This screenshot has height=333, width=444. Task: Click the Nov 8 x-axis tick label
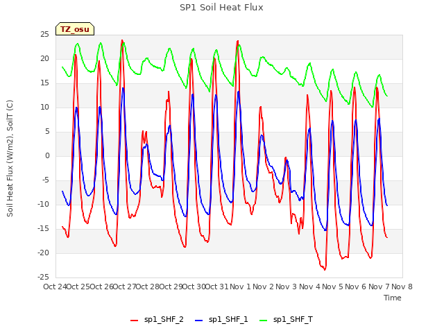[x=402, y=287]
